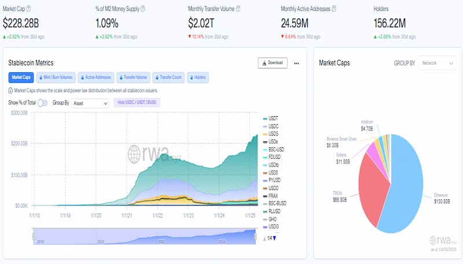
Task: Click right handle of time range slider
Action: coord(256,236)
